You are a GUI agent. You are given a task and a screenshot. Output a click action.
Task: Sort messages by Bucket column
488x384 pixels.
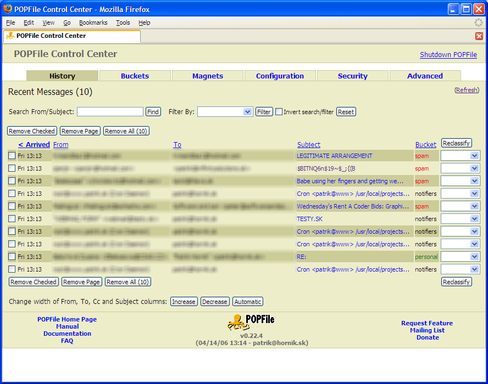click(x=426, y=144)
